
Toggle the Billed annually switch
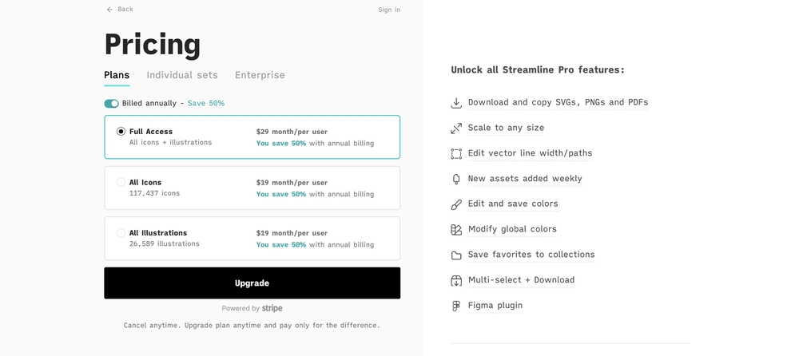pos(111,104)
